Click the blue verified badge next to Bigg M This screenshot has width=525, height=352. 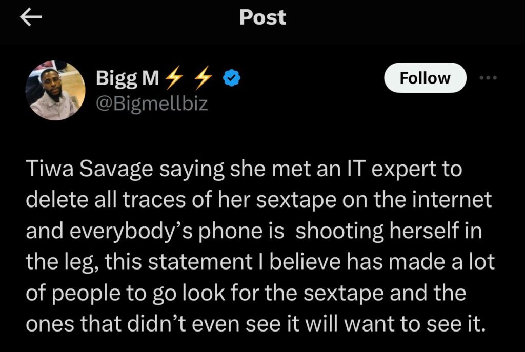coord(232,76)
